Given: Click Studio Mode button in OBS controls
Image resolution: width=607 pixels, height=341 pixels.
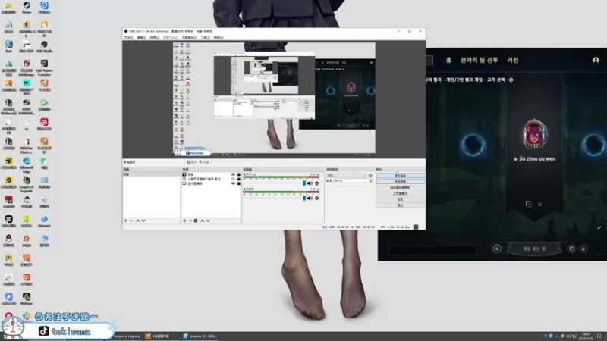Looking at the screenshot, I should click(400, 193).
